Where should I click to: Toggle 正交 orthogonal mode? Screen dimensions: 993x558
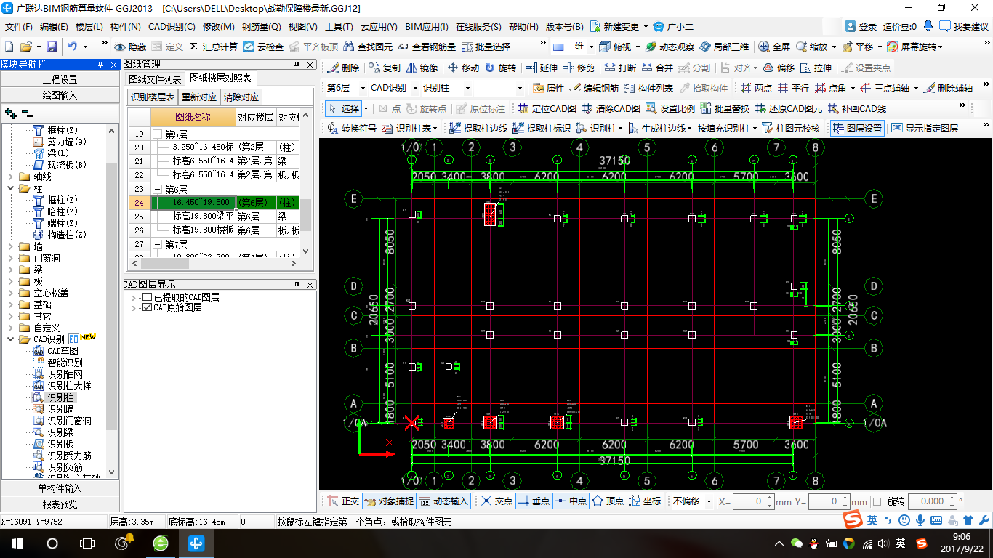click(x=342, y=501)
